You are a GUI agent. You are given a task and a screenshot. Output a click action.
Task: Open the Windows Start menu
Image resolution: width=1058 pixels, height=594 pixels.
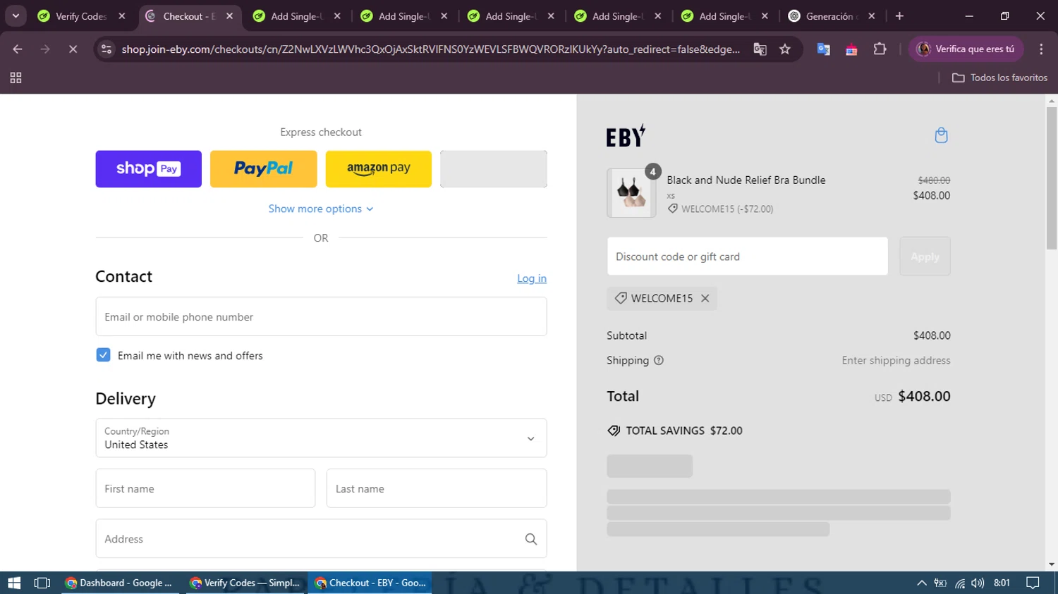14,583
